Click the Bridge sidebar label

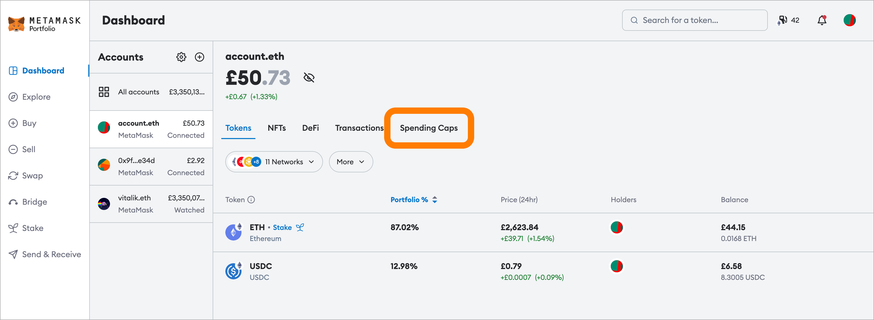(35, 202)
